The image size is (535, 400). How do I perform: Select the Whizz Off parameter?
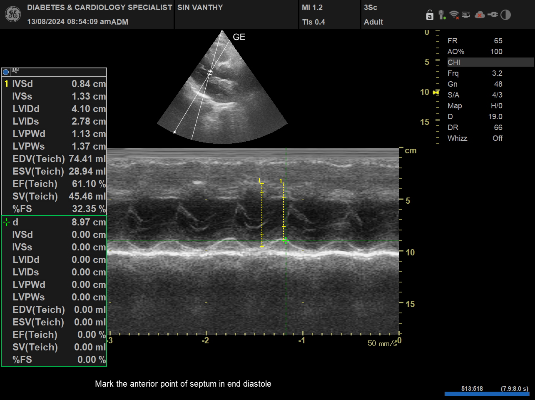pyautogui.click(x=475, y=138)
